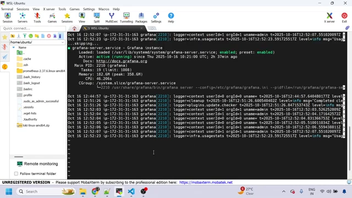Image resolution: width=352 pixels, height=198 pixels.
Task: Click the Quick connect input field
Action: (33, 29)
